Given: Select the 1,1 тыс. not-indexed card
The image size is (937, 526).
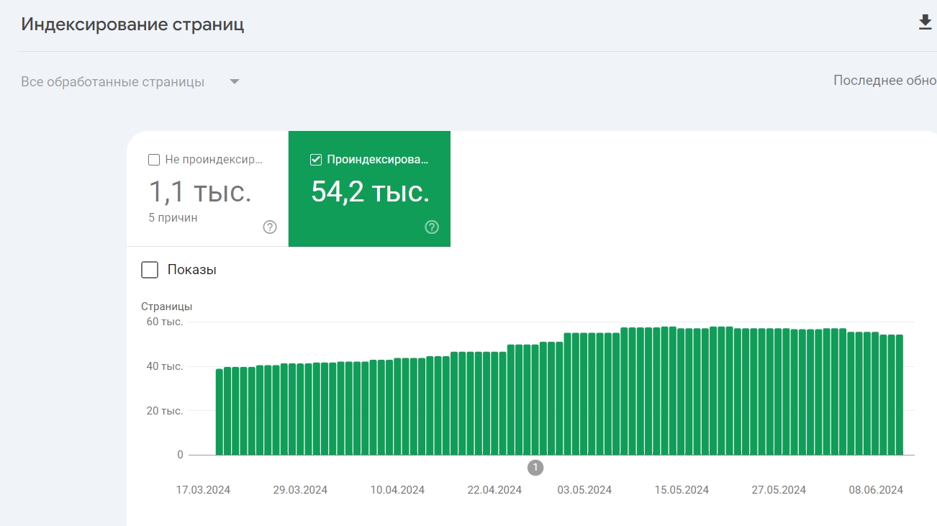Looking at the screenshot, I should point(207,189).
